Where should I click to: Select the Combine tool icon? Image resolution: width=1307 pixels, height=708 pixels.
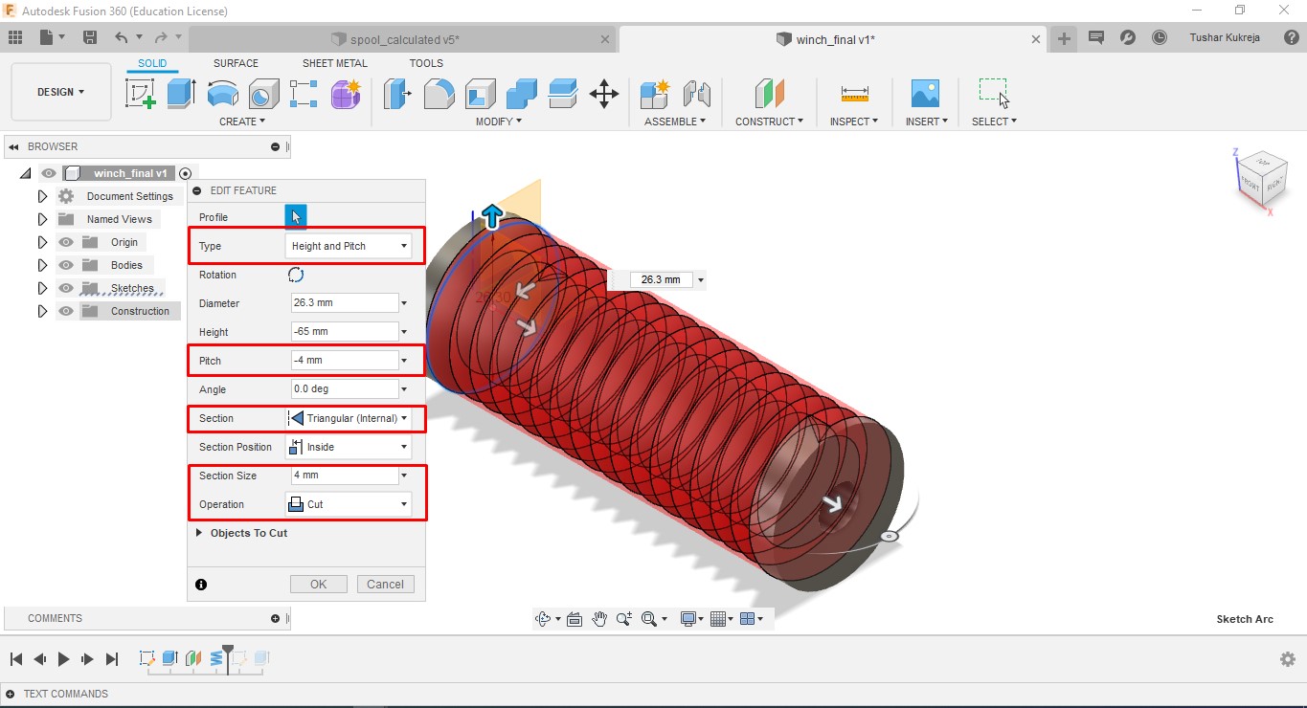point(521,93)
